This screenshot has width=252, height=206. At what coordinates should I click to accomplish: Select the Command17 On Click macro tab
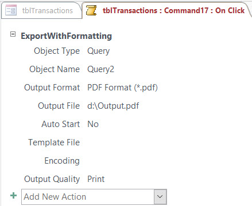(x=166, y=10)
